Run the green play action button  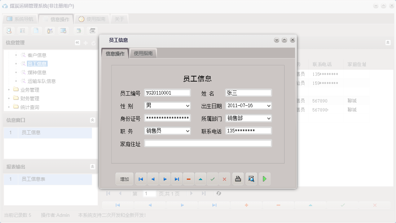click(x=264, y=179)
